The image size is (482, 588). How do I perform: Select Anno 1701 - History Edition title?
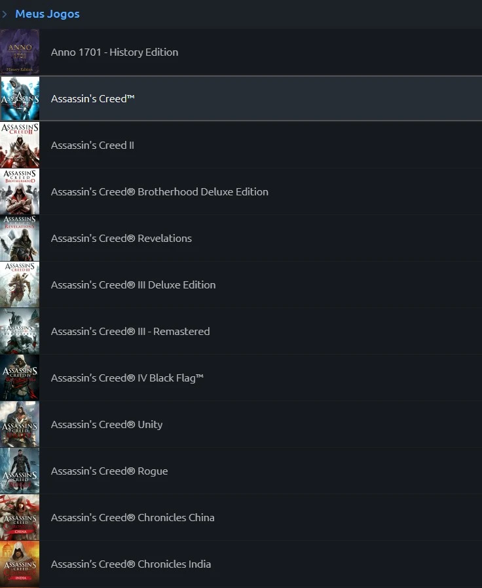point(115,52)
